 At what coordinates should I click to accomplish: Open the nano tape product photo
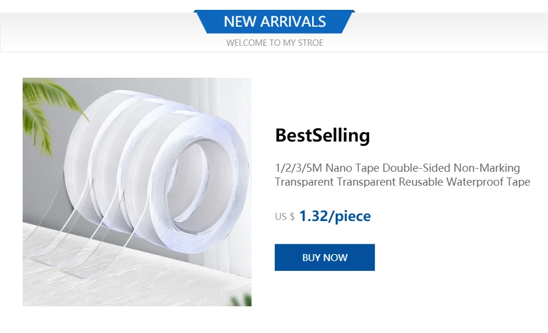[x=137, y=192]
